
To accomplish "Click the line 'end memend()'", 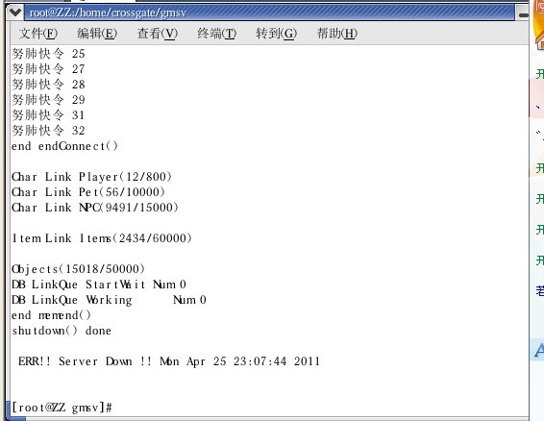I will 51,315.
